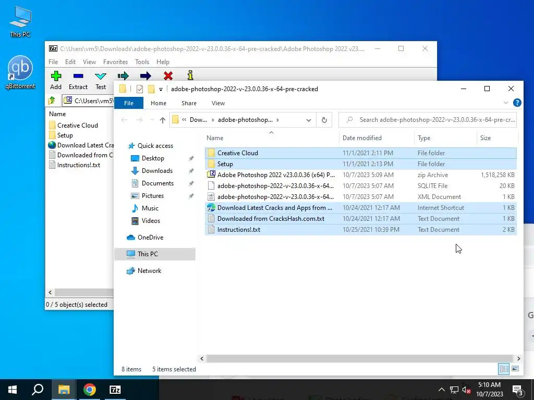Open Quick access in navigation pane
The image size is (534, 400).
(x=155, y=146)
